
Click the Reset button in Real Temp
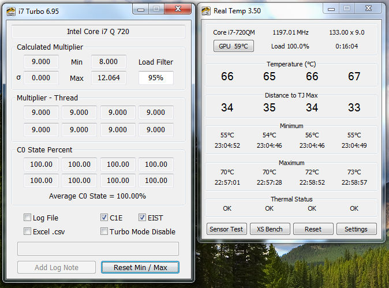coord(313,229)
